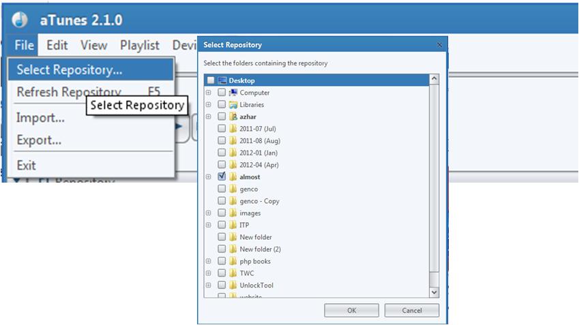Open the View menu
The height and width of the screenshot is (325, 579).
[x=94, y=46]
